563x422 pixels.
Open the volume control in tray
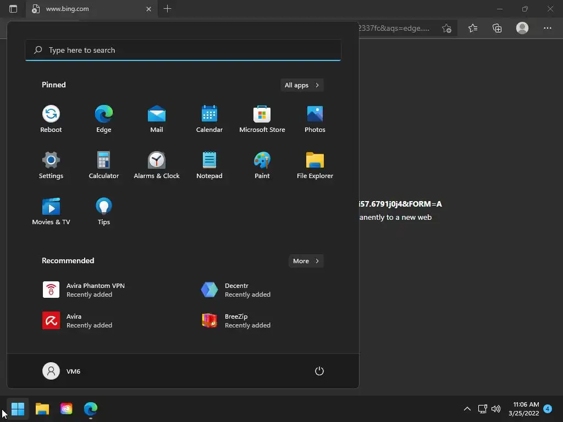coord(496,408)
